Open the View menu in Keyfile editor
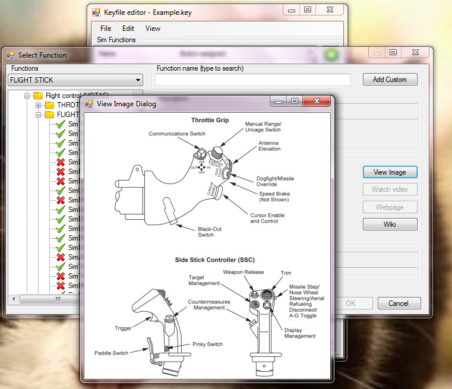The image size is (452, 389). point(153,28)
